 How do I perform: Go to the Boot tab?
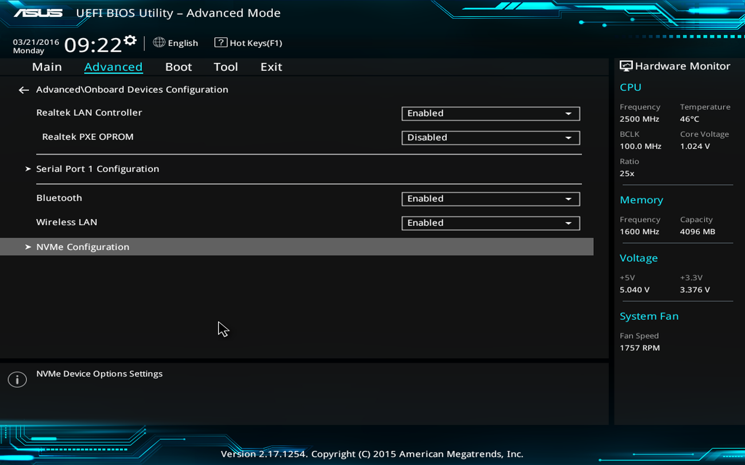[179, 67]
